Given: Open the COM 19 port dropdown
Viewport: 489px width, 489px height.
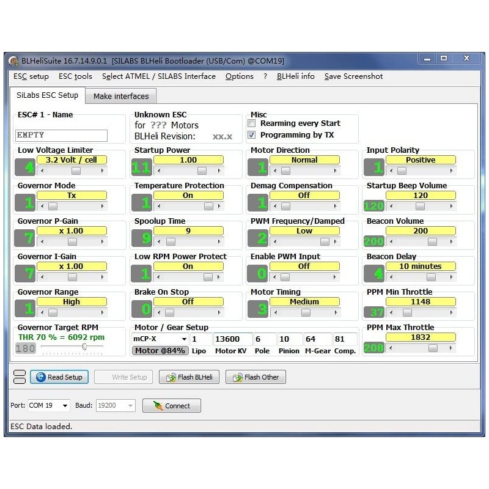Looking at the screenshot, I should (65, 406).
